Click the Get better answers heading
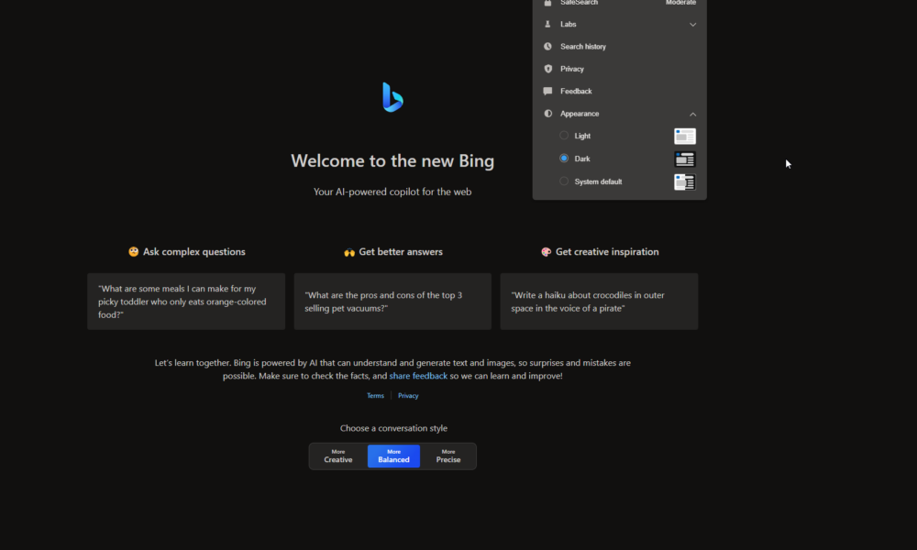 pos(401,252)
